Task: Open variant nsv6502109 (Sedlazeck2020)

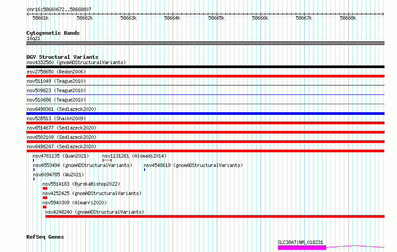Action: pos(62,137)
